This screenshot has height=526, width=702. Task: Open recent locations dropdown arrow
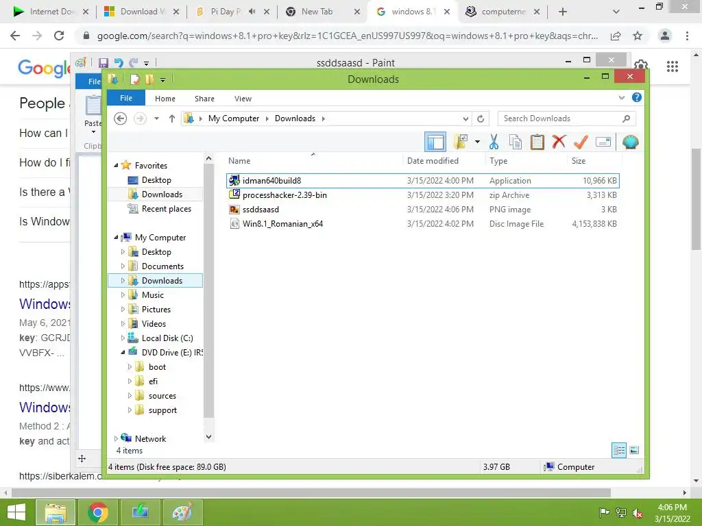[157, 118]
